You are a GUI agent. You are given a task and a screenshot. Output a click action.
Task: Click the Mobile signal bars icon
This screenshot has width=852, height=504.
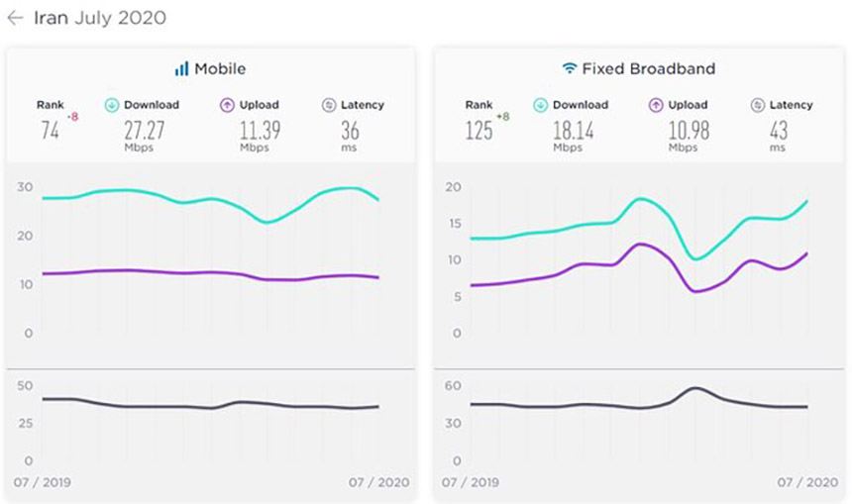pyautogui.click(x=181, y=68)
